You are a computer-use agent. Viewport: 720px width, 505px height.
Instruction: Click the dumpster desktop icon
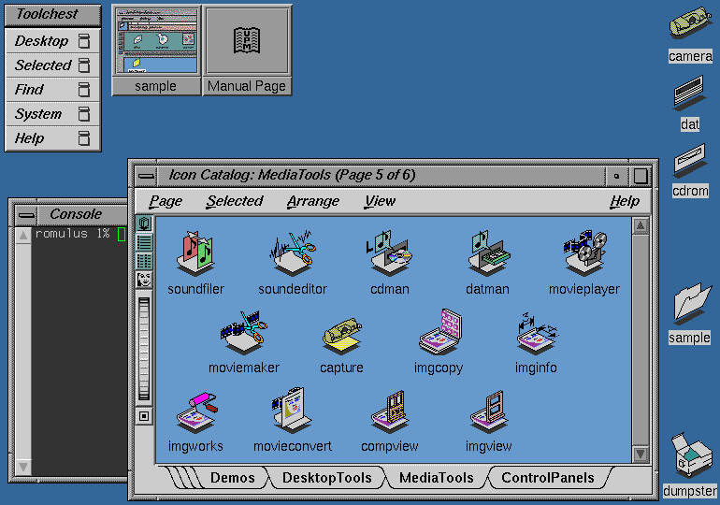(690, 455)
